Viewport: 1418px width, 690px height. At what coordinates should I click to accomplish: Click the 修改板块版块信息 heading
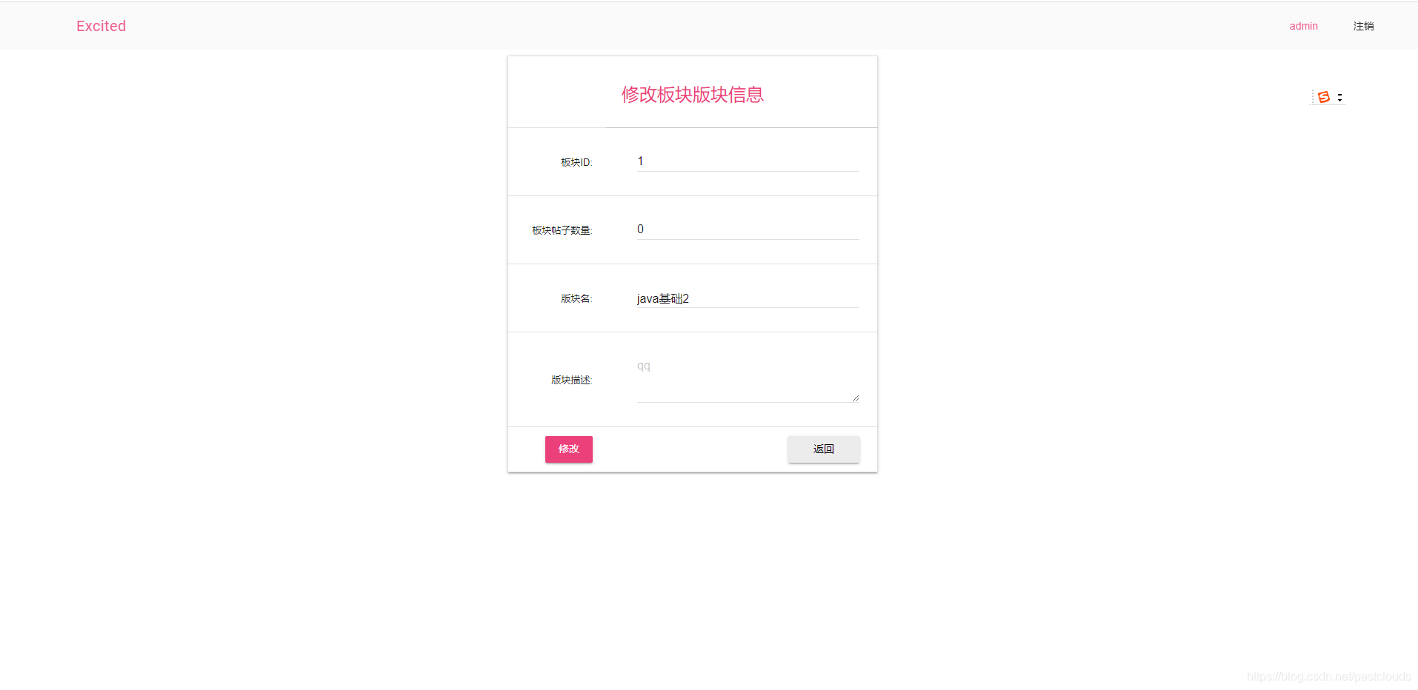pos(692,95)
